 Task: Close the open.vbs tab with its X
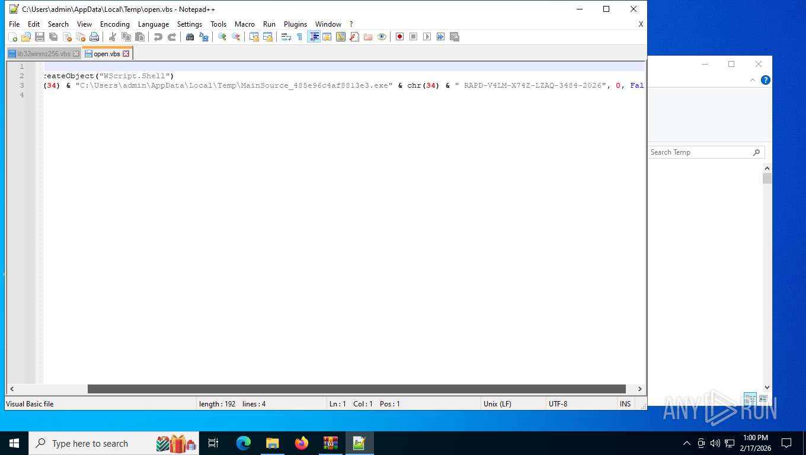click(126, 54)
